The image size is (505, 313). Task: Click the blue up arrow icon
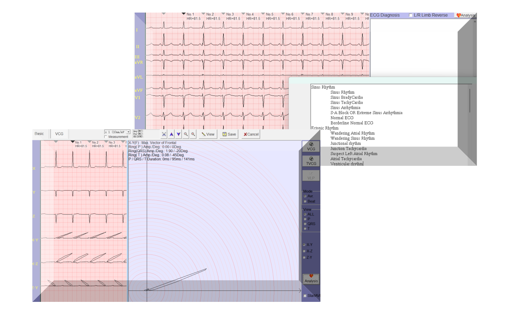click(171, 134)
